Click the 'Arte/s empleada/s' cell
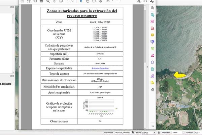Image resolution: width=202 pixels, height=135 pixels. click(59, 92)
